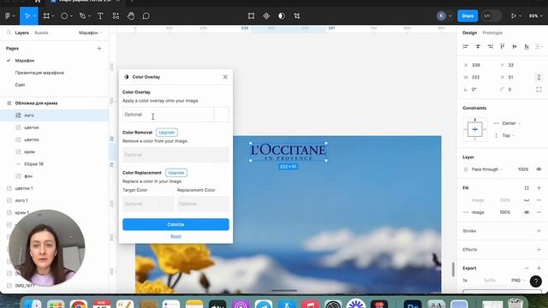Select the Frame tool
The width and height of the screenshot is (548, 308).
[x=46, y=15]
